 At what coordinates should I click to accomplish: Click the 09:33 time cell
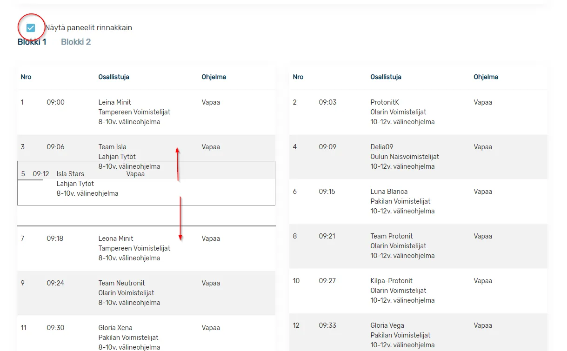[327, 325]
